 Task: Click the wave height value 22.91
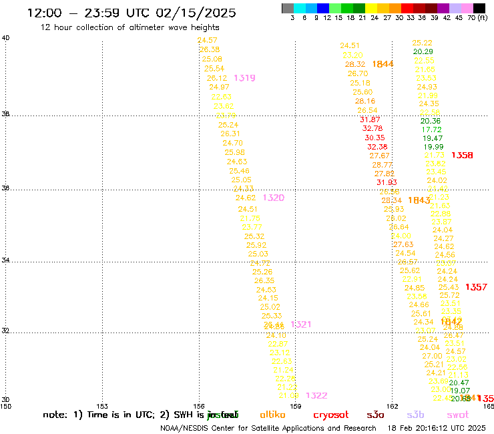point(412,279)
